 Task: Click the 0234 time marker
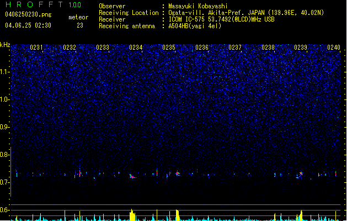click(x=136, y=48)
